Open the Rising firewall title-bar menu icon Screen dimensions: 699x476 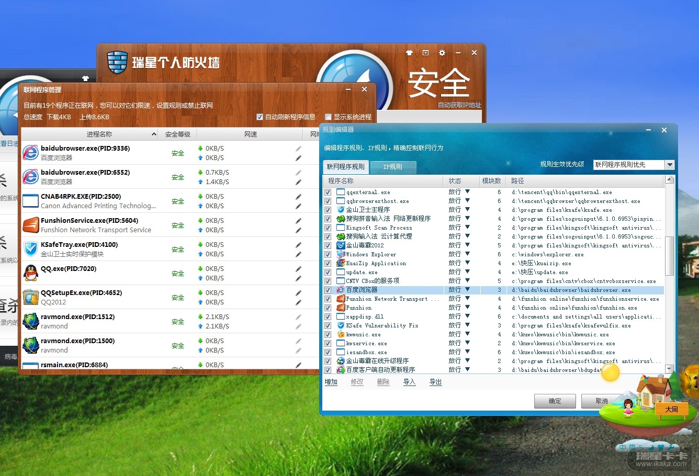[x=426, y=53]
